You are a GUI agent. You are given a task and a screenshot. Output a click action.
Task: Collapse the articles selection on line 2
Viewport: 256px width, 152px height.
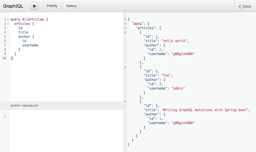pyautogui.click(x=8, y=24)
